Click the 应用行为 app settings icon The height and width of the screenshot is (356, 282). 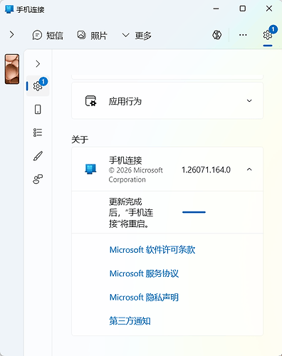pyautogui.click(x=90, y=101)
